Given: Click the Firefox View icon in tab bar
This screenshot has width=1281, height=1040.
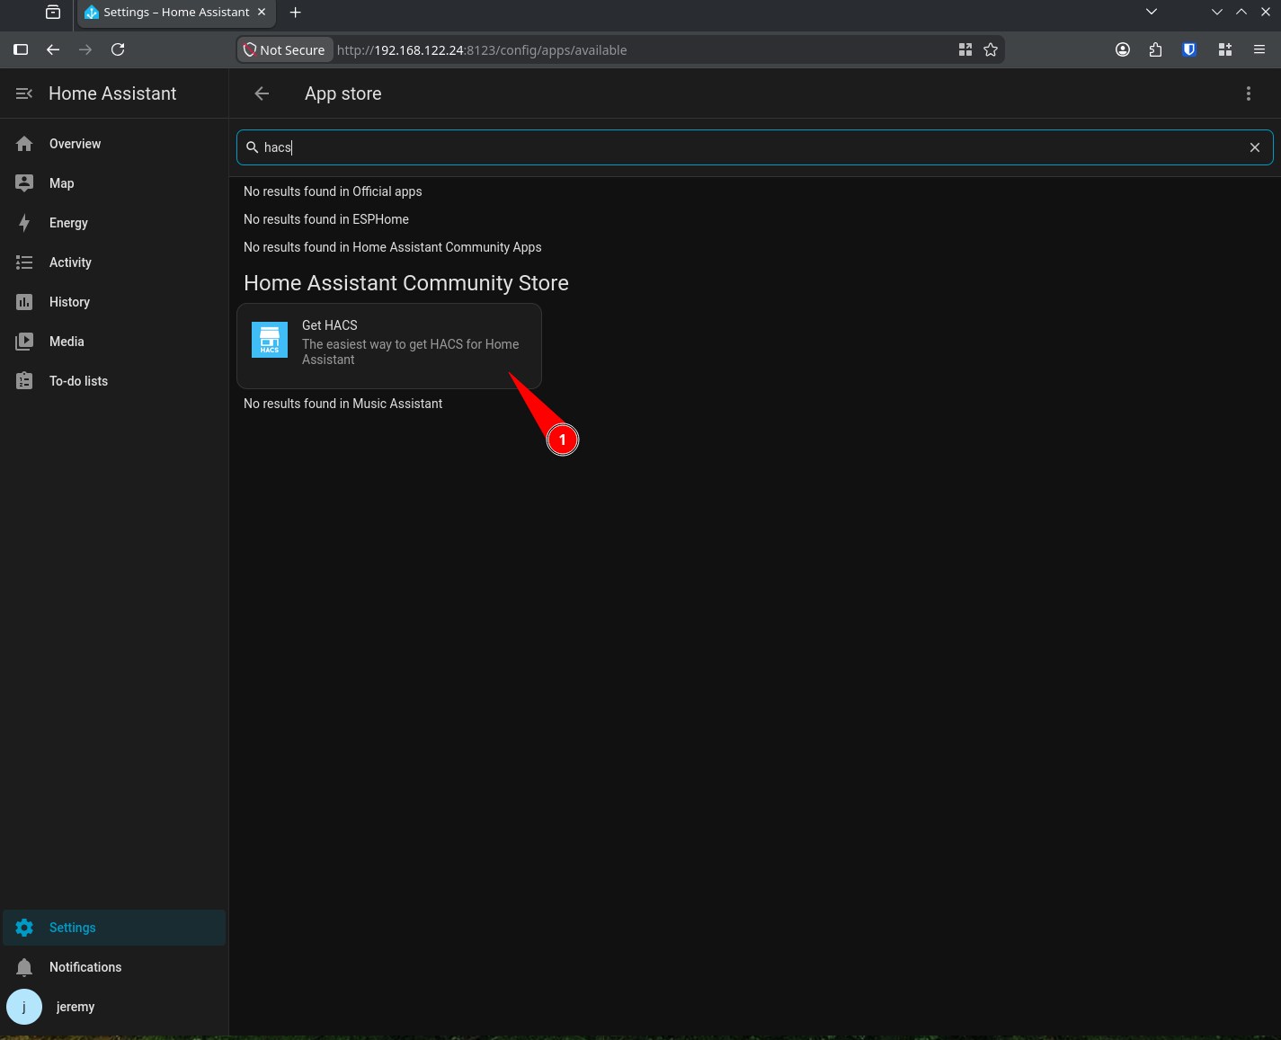Looking at the screenshot, I should pyautogui.click(x=53, y=12).
